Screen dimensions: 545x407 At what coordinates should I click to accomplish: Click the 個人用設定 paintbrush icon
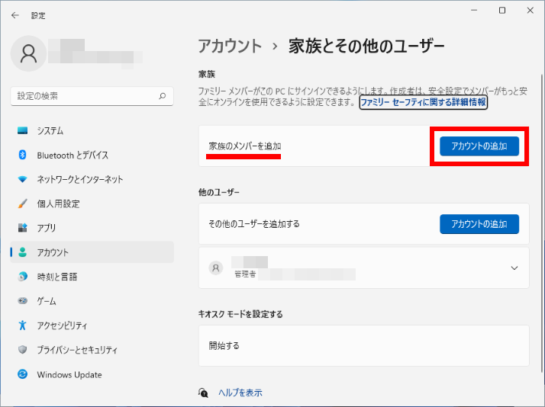pyautogui.click(x=23, y=203)
